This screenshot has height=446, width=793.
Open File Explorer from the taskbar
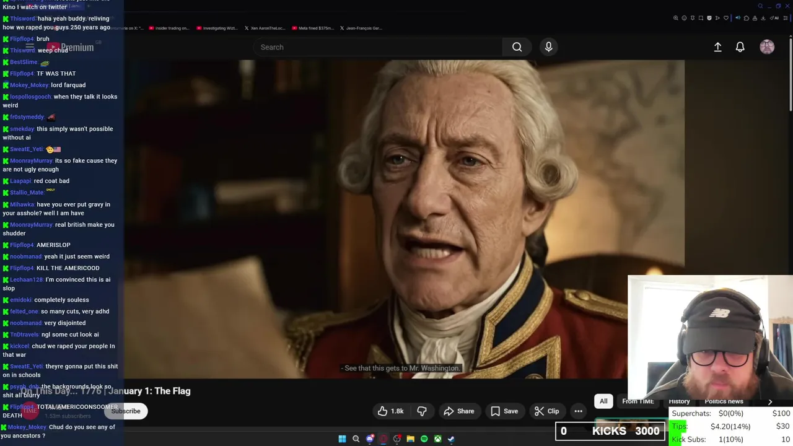410,439
